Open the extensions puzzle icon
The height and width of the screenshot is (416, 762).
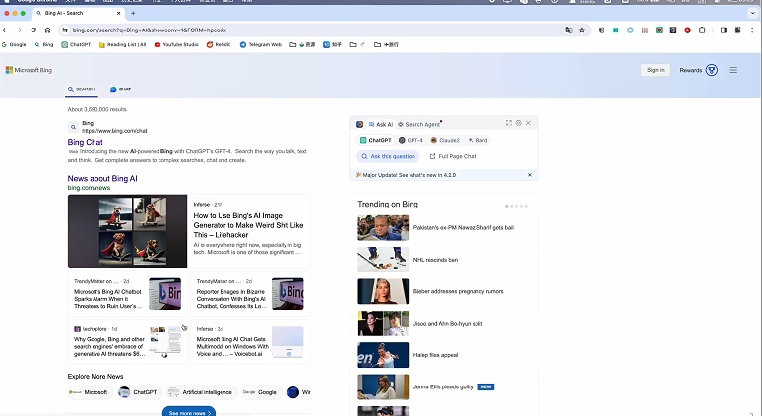pyautogui.click(x=702, y=30)
